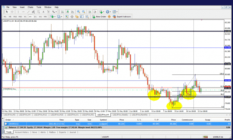Pick the Vertical Line drawing tool

[x=18, y=12]
